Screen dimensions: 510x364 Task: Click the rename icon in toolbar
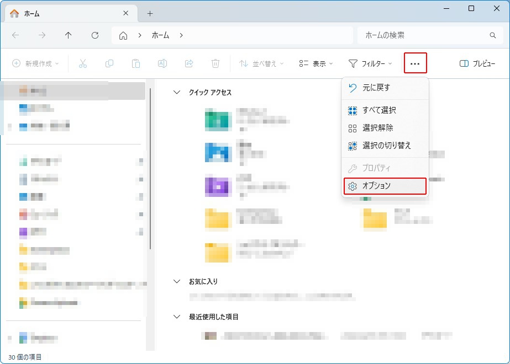[x=162, y=63]
